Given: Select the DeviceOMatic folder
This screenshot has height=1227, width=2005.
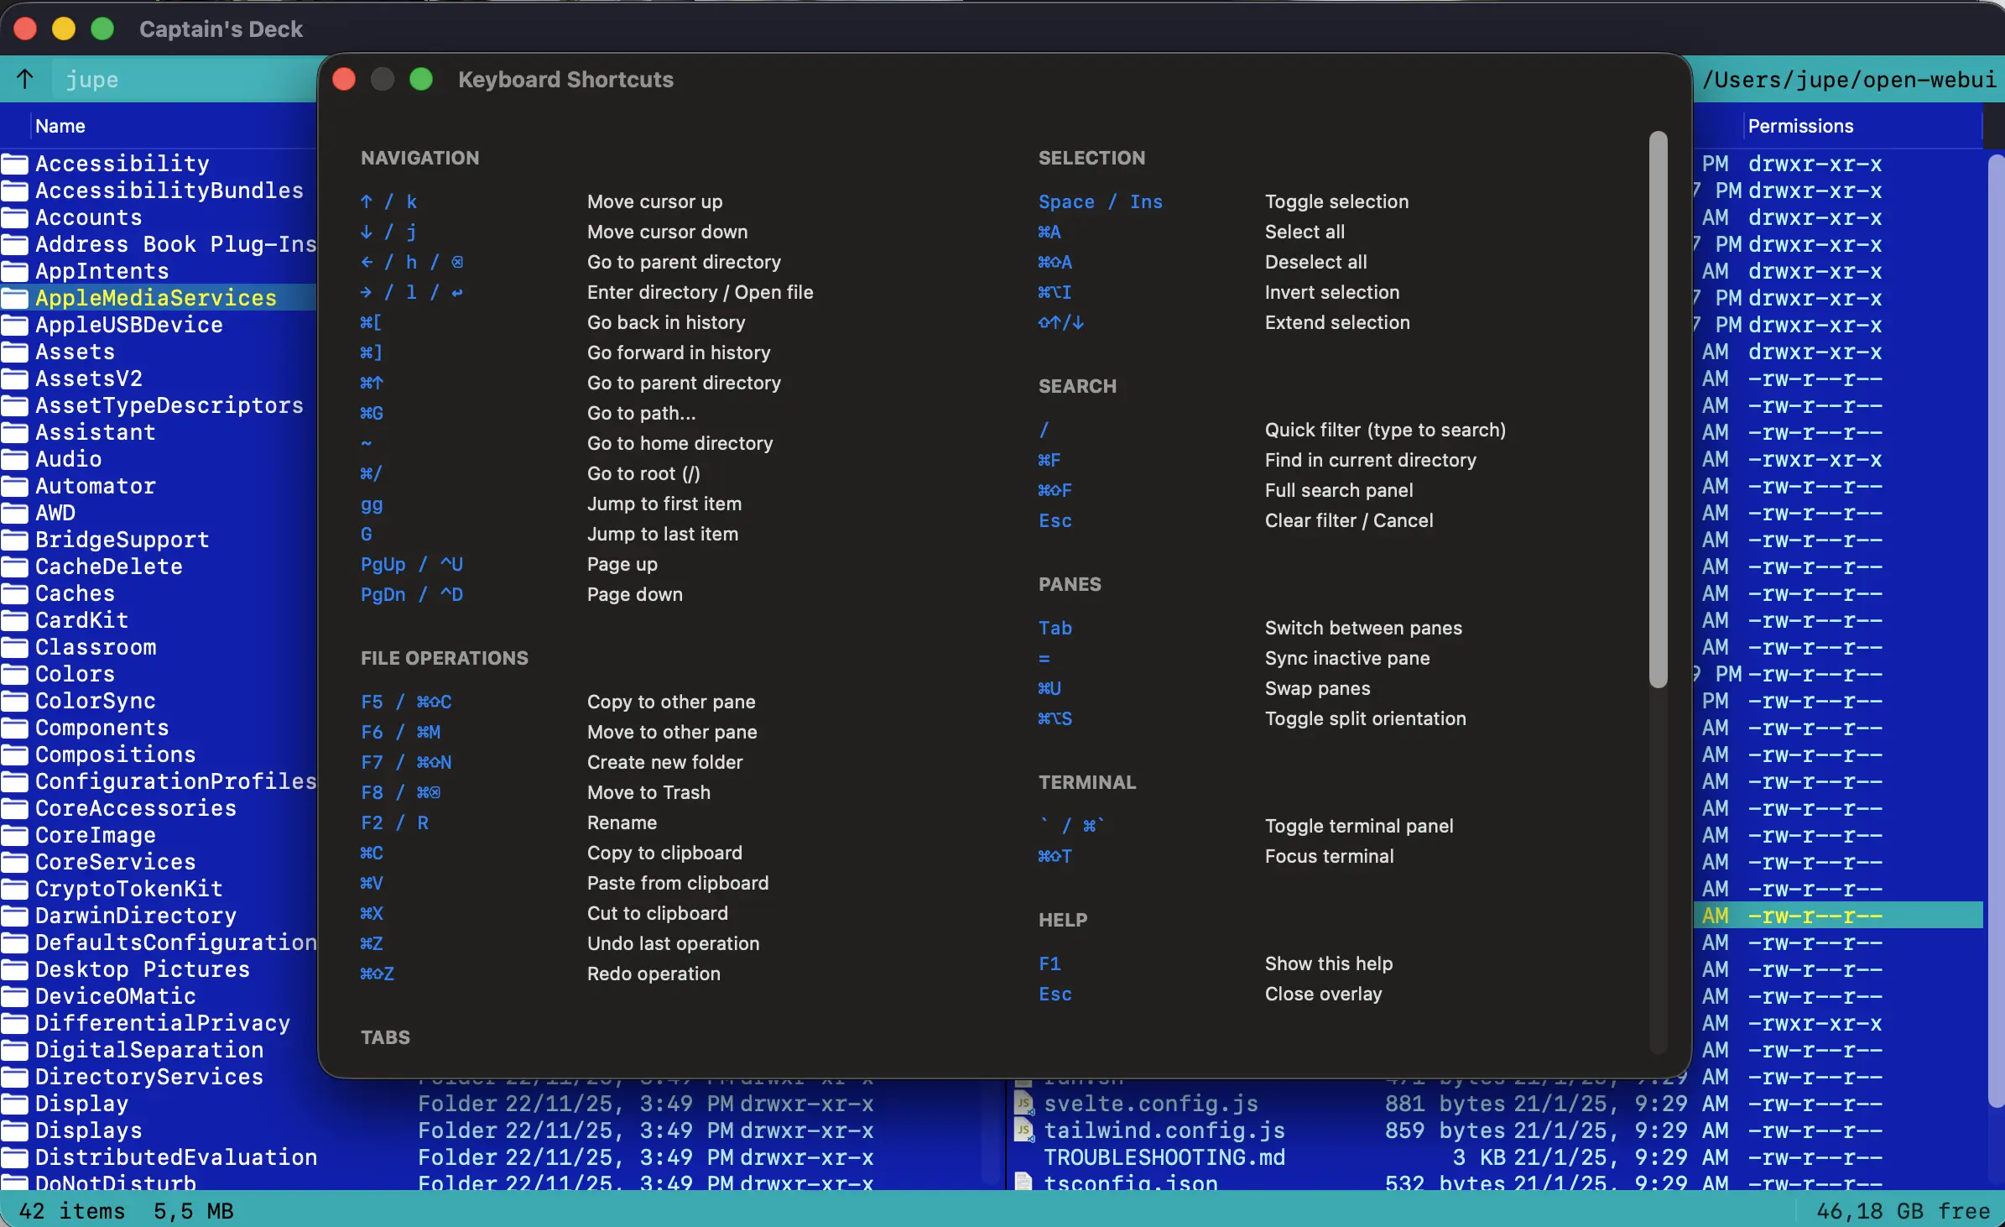Looking at the screenshot, I should 116,996.
